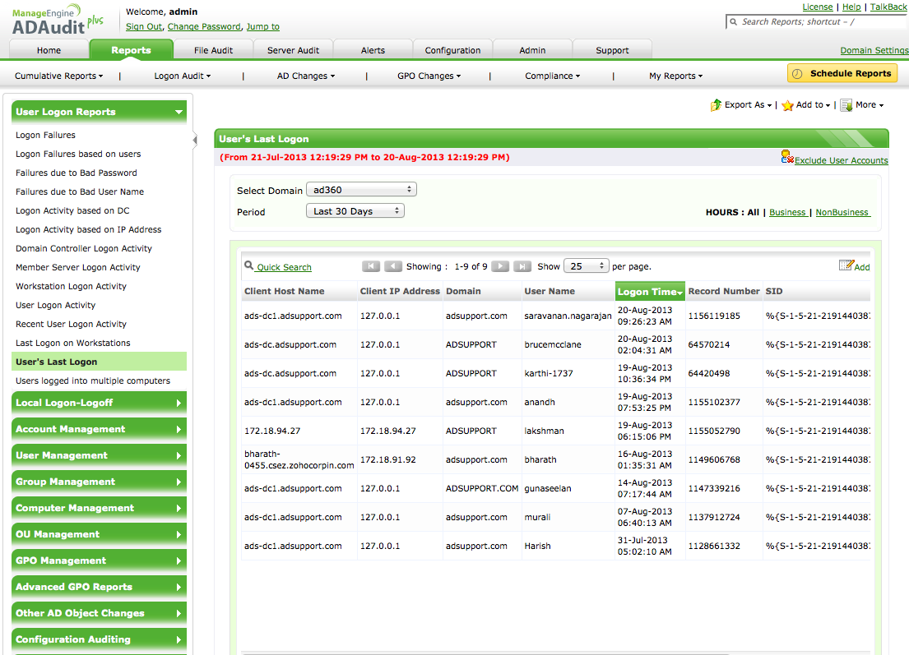The image size is (909, 655).
Task: Go to first page of results
Action: (371, 266)
